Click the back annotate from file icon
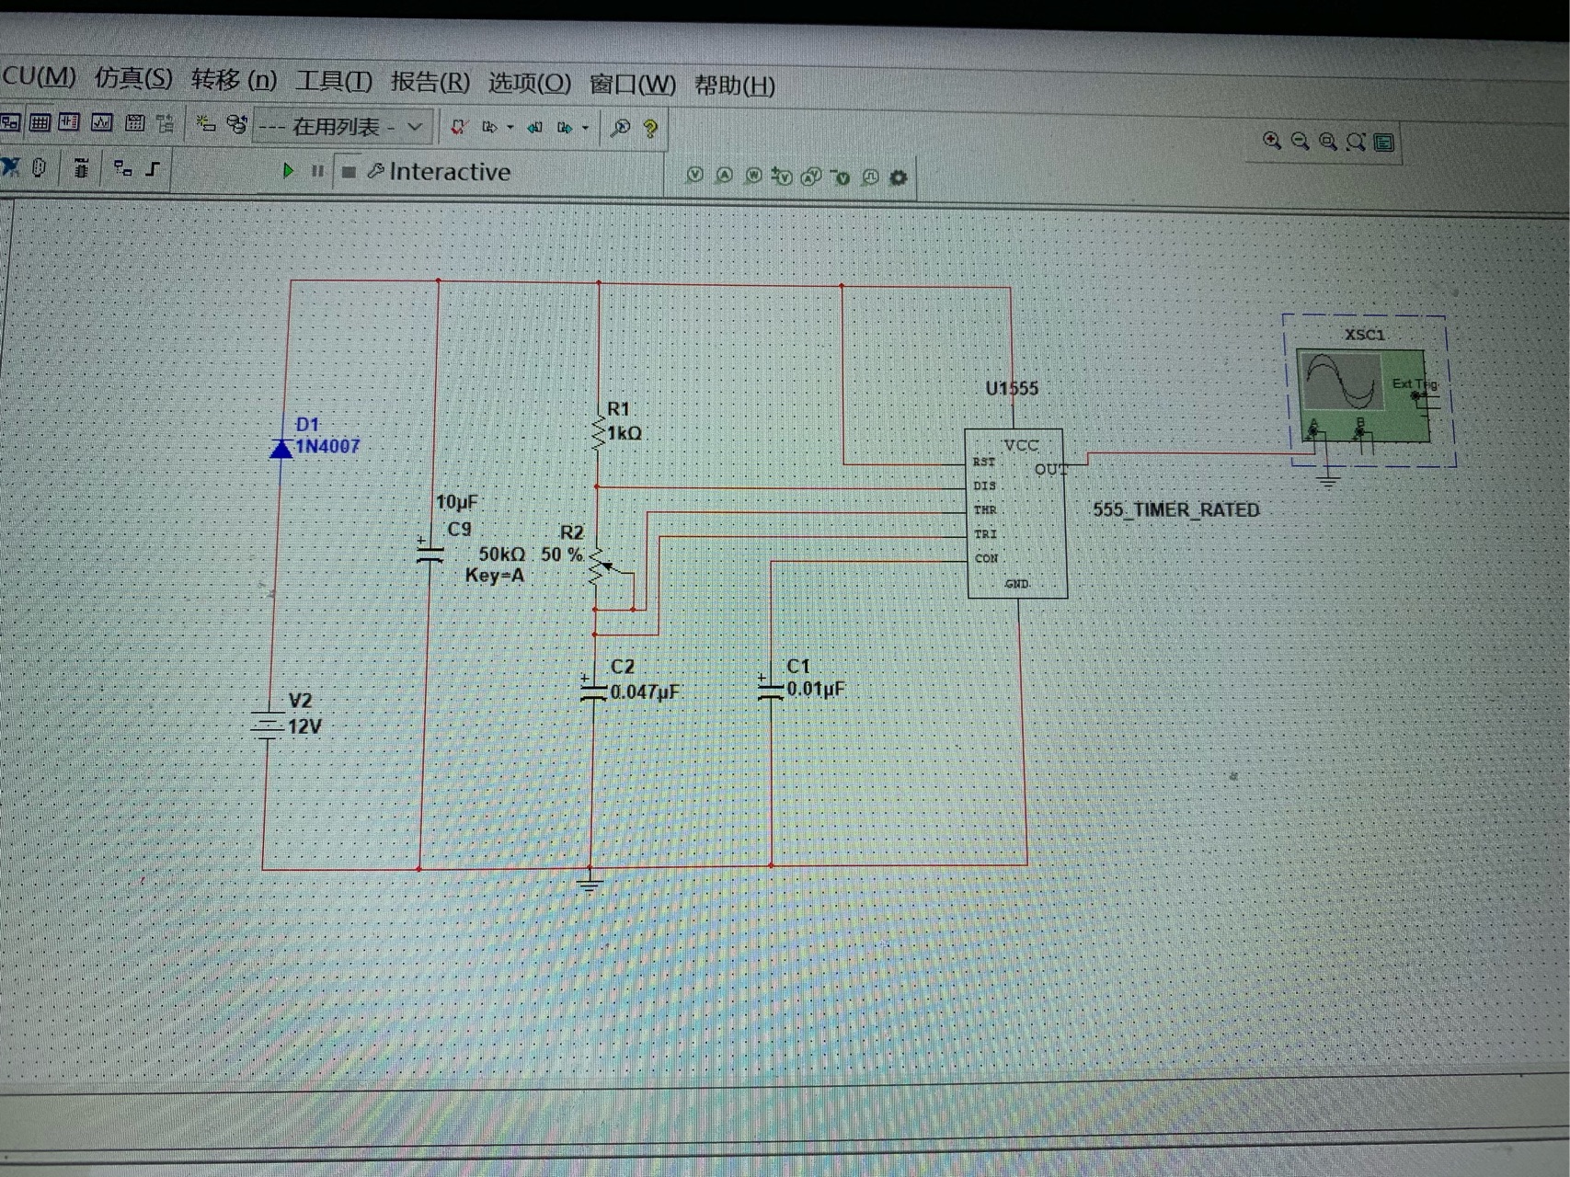Image resolution: width=1570 pixels, height=1177 pixels. [534, 128]
